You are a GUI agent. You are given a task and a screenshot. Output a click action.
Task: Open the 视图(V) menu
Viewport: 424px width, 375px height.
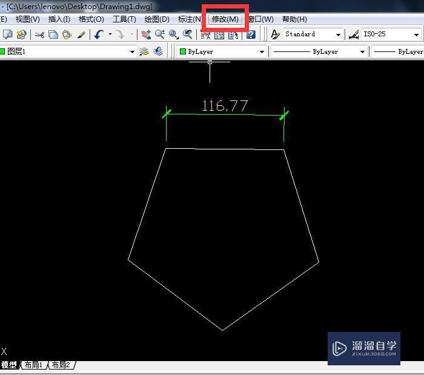click(x=28, y=19)
